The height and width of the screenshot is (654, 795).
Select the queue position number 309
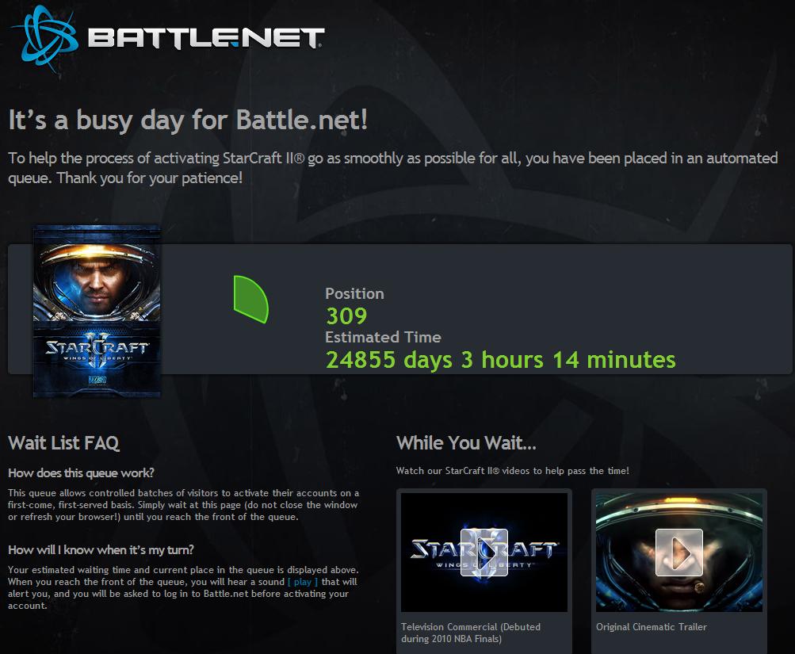click(x=346, y=316)
